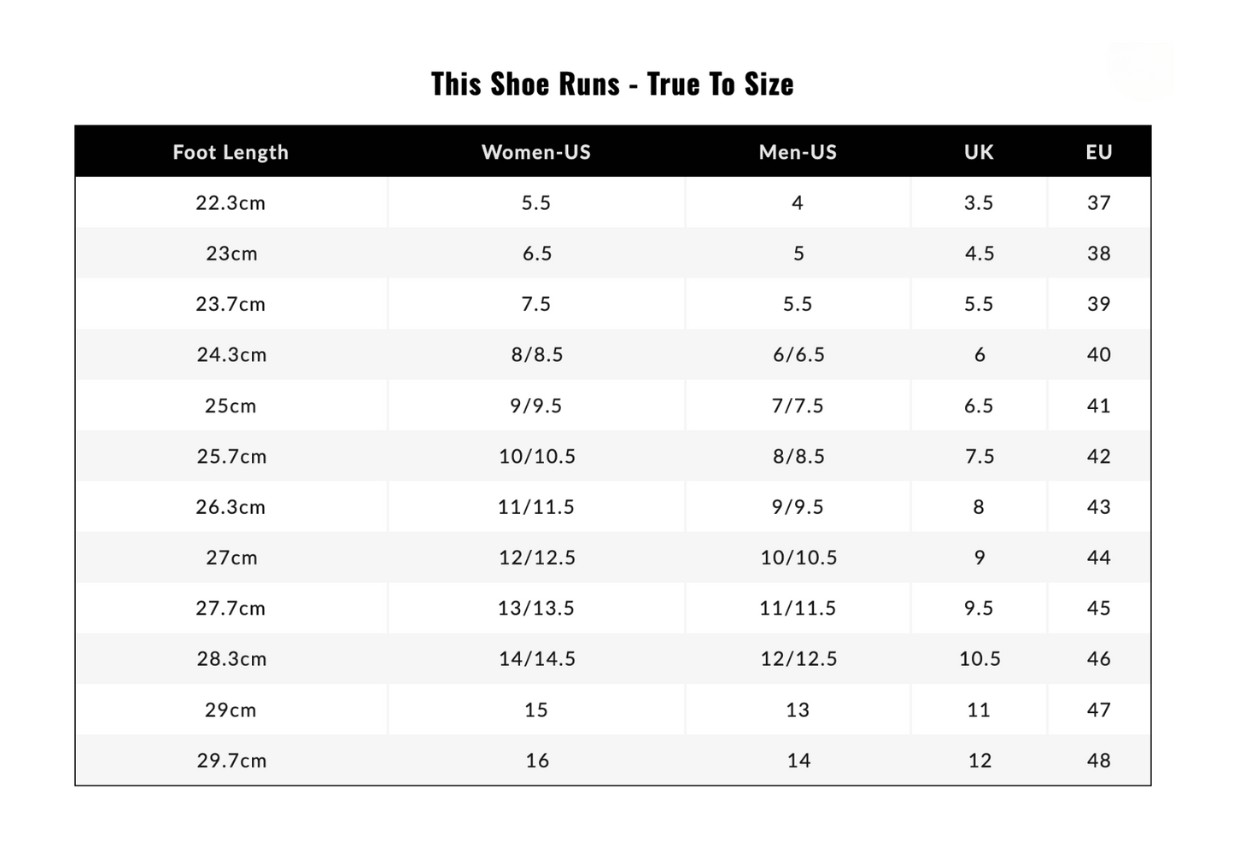Click the 8/8.5 Women-US size cell
The height and width of the screenshot is (841, 1234).
tap(537, 355)
